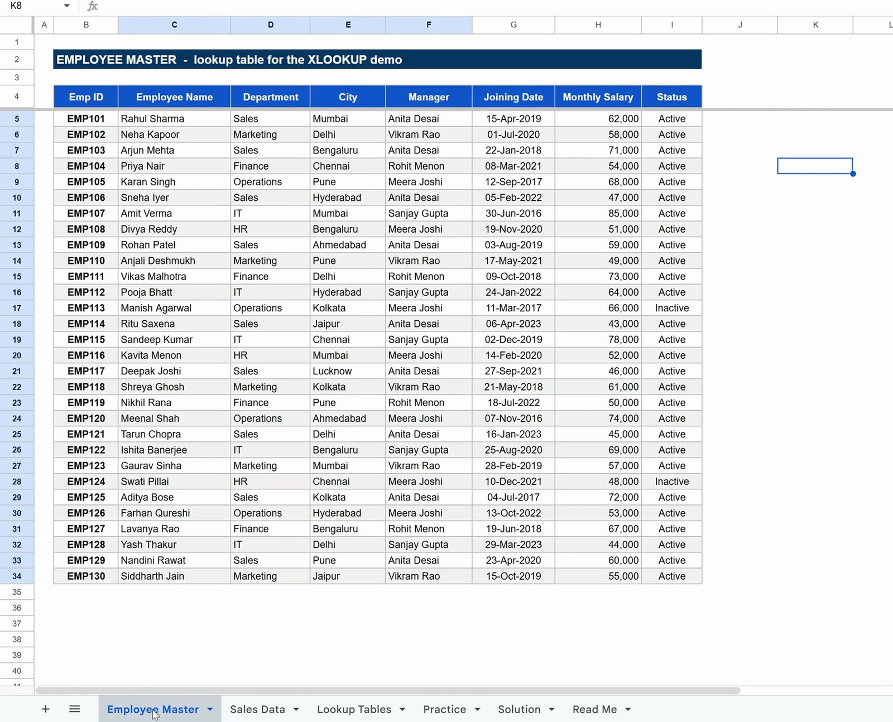Open Sales Data tab dropdown arrow
The height and width of the screenshot is (722, 893).
(x=296, y=709)
